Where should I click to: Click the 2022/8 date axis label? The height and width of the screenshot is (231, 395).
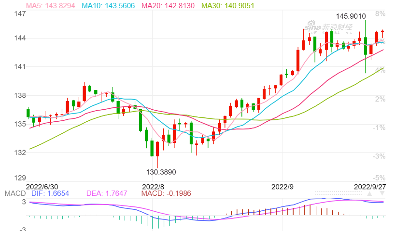tap(153, 187)
